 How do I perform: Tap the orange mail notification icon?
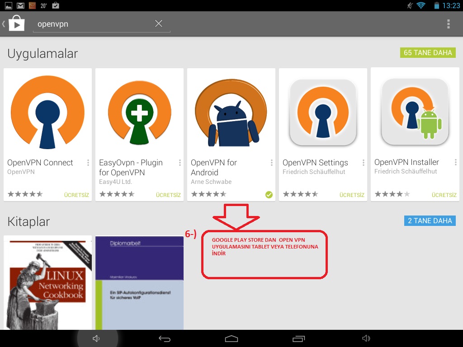point(32,5)
